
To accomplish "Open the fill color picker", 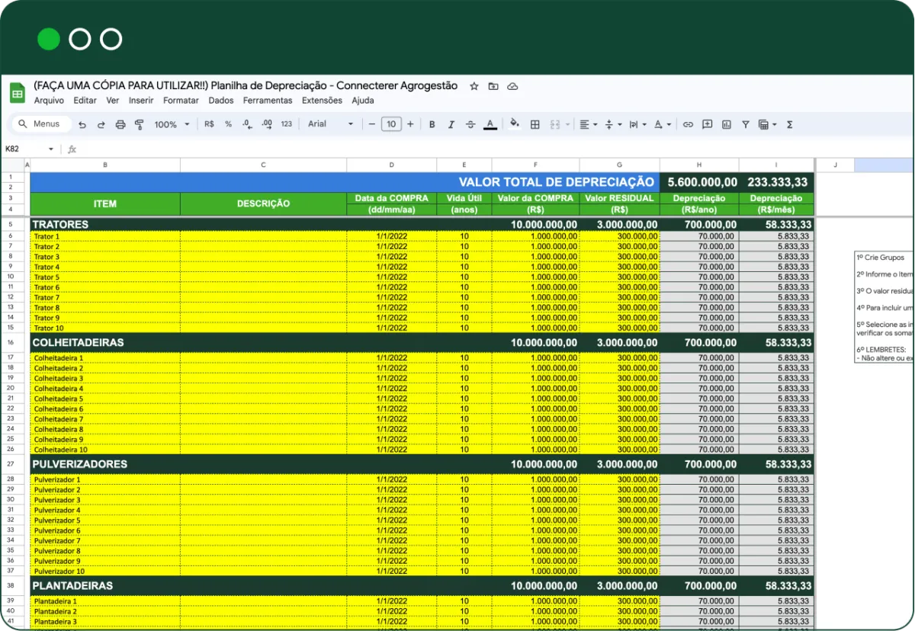I will pyautogui.click(x=514, y=124).
